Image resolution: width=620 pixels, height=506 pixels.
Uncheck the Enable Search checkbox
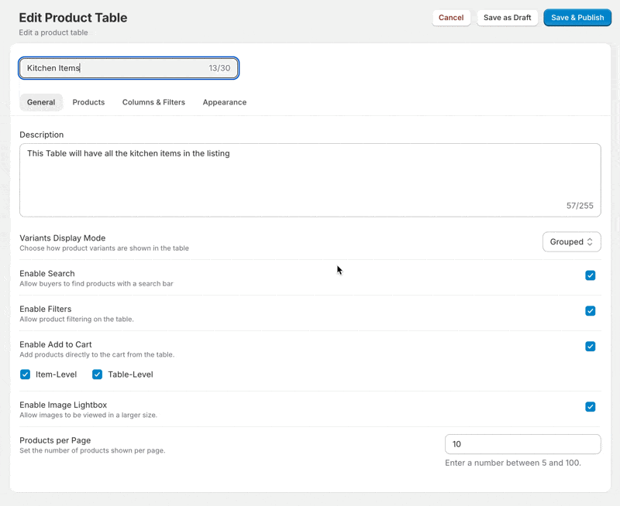[x=591, y=275]
